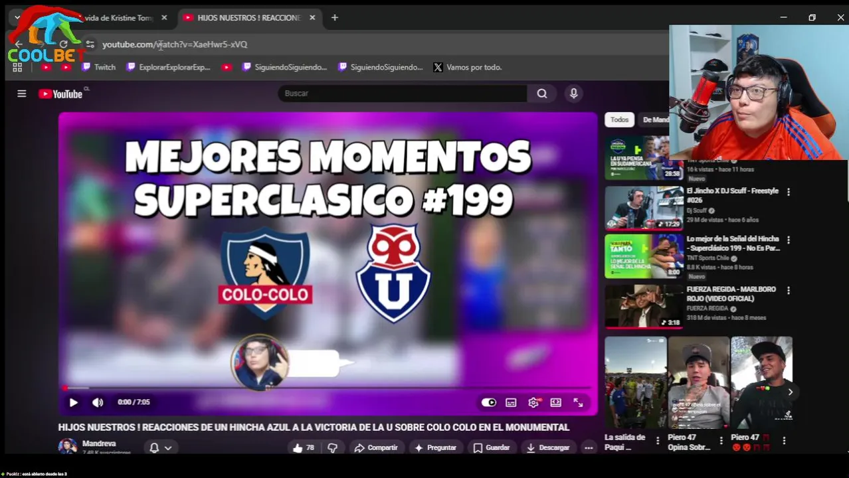Open menu for La salida de Paqui short
Screen dimensions: 849x478
(x=658, y=441)
